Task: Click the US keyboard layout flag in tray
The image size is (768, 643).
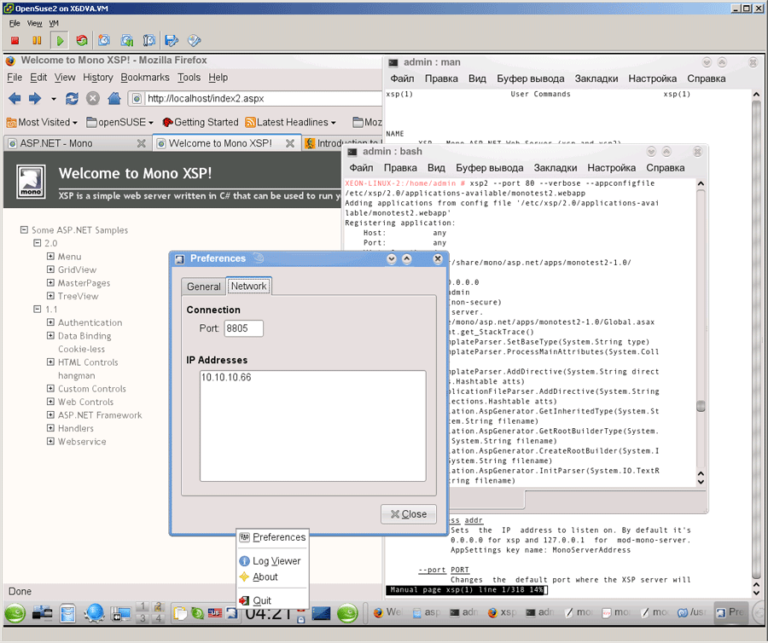Action: pyautogui.click(x=214, y=612)
